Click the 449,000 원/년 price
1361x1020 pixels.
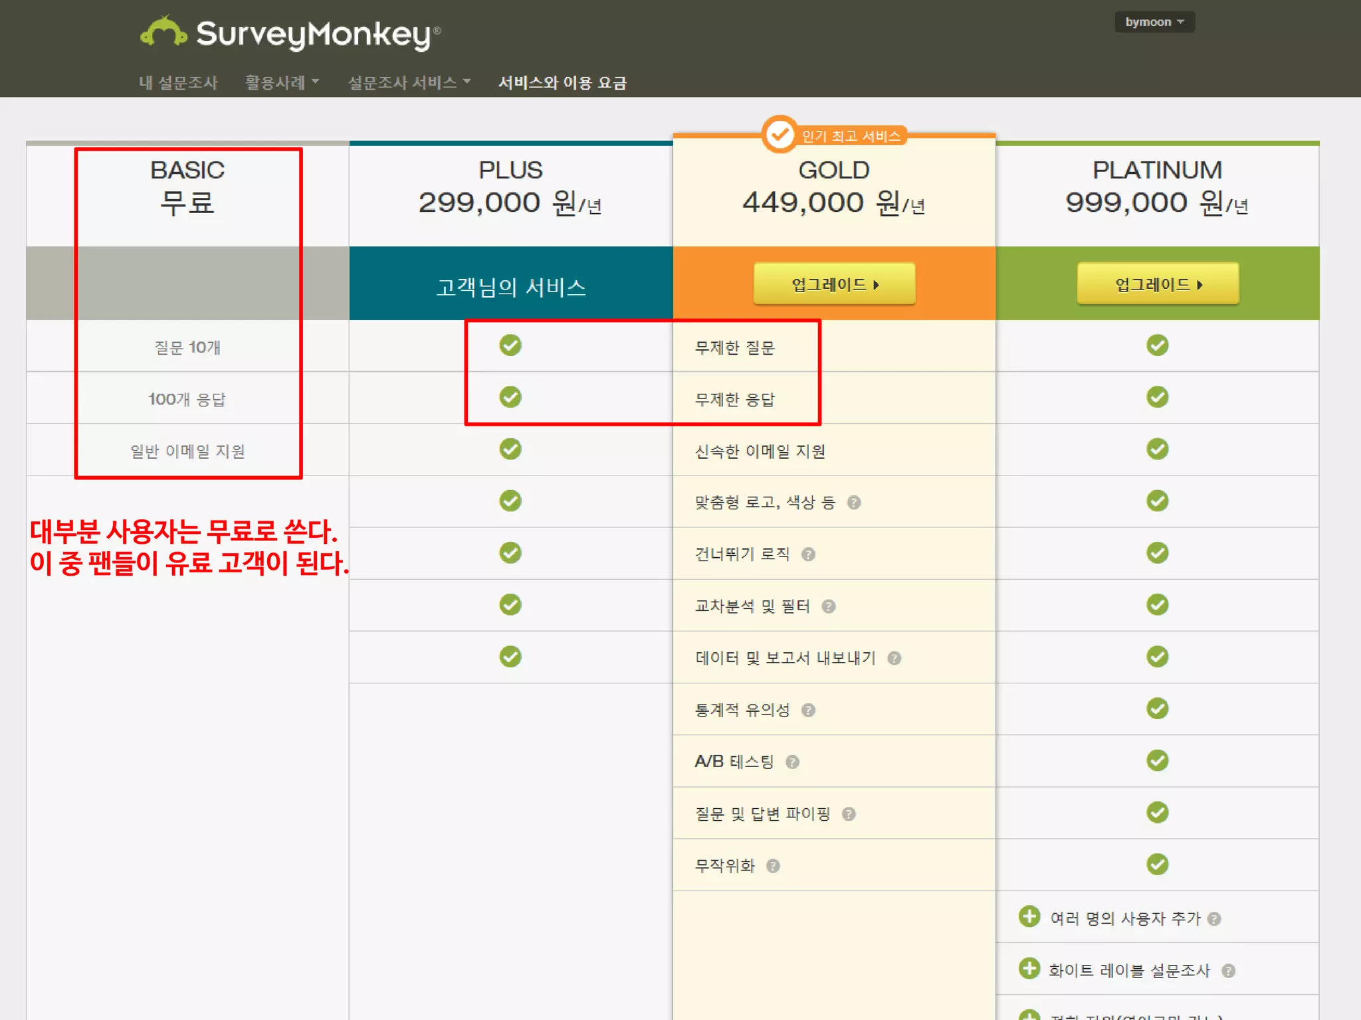(x=834, y=203)
